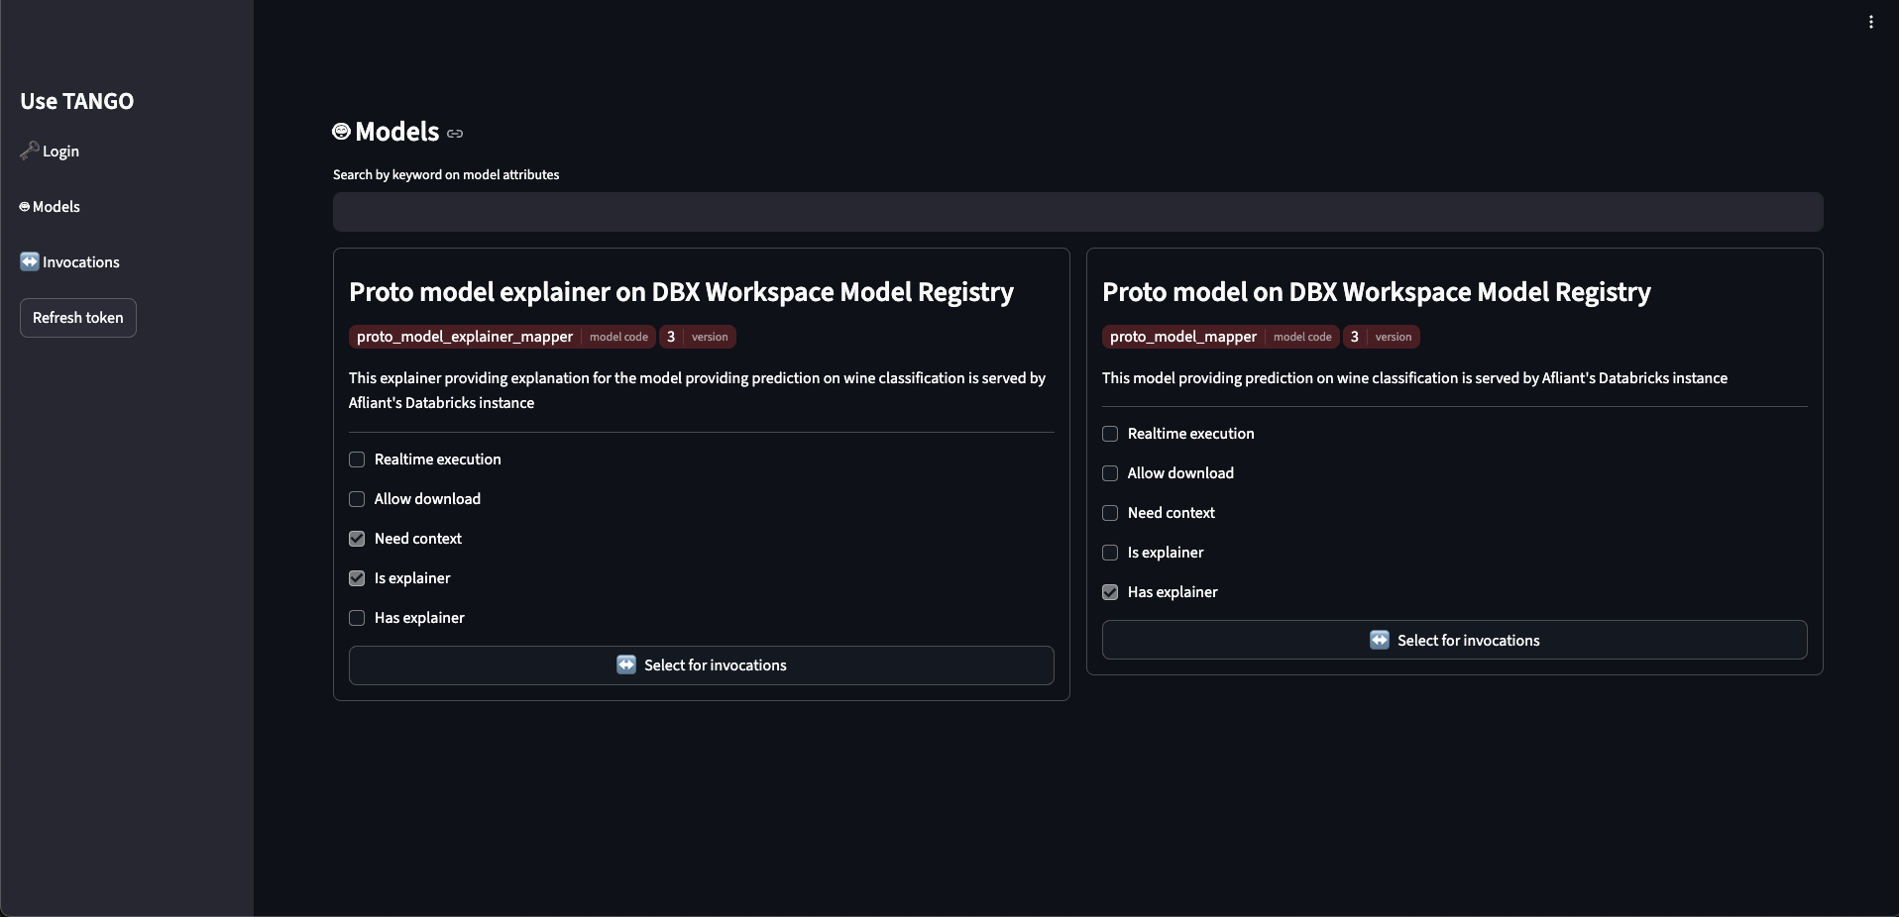Click the robot emoji in Models page heading
Viewport: 1899px width, 917px height.
click(x=341, y=132)
